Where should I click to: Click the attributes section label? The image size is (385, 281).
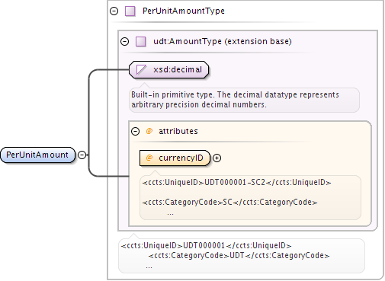click(178, 131)
